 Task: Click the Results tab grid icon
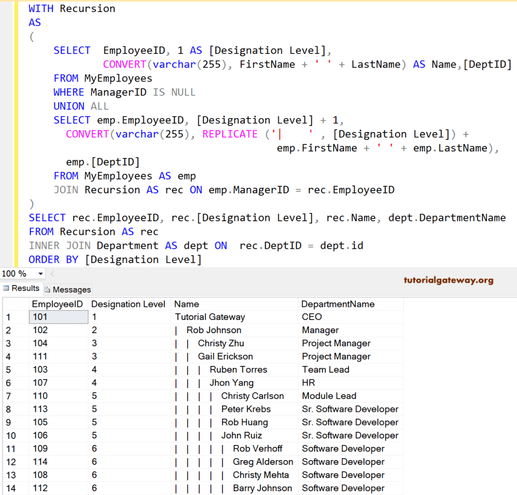point(5,289)
